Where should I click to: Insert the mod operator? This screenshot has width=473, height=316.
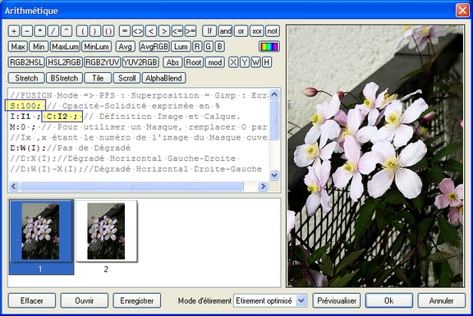[215, 62]
